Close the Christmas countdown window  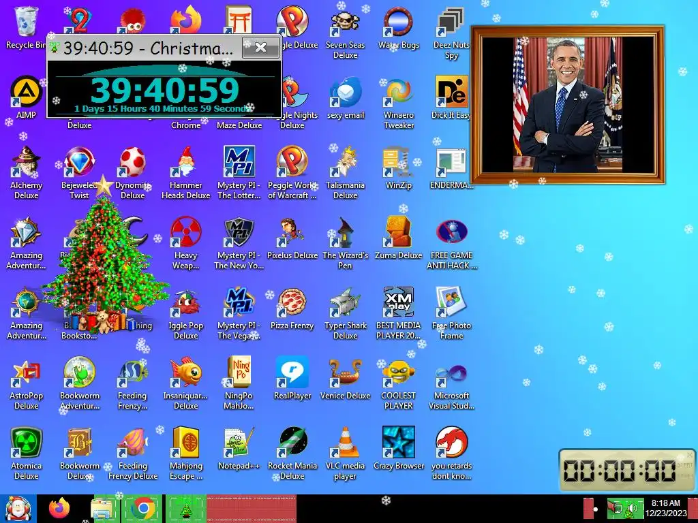click(x=261, y=47)
